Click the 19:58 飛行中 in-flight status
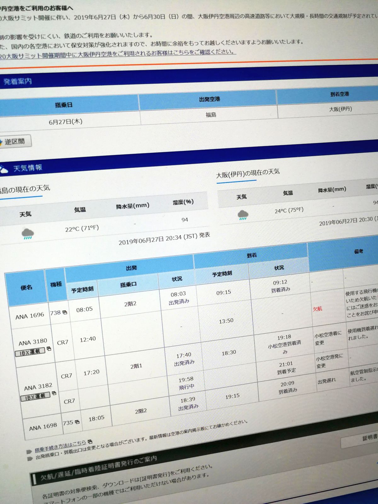Screen dimensions: 378x504 (186, 383)
